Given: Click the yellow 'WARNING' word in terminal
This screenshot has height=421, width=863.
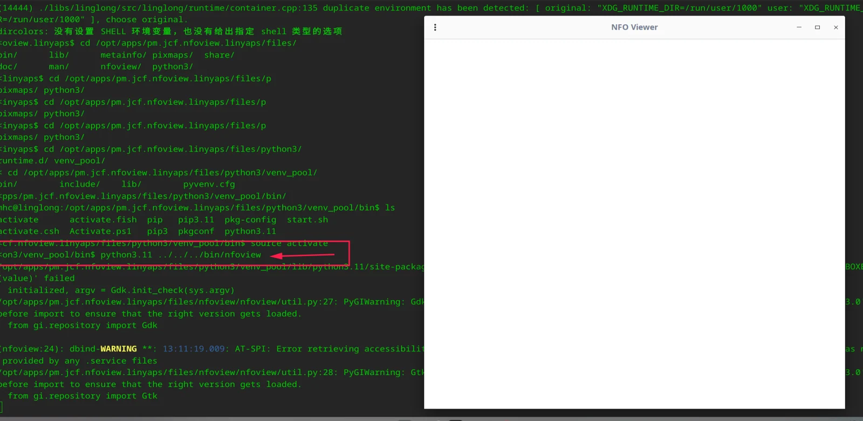Looking at the screenshot, I should pyautogui.click(x=119, y=349).
